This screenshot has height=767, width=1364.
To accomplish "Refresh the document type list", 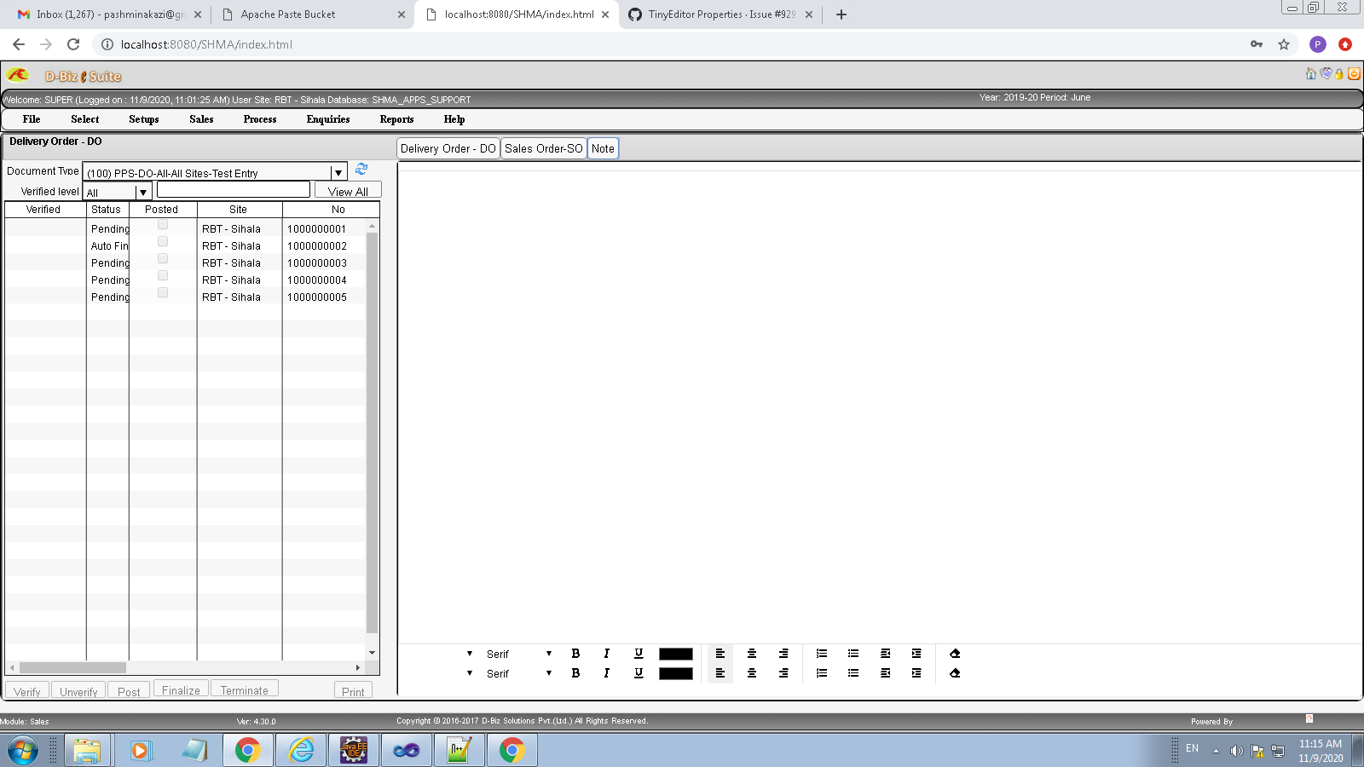I will coord(361,170).
